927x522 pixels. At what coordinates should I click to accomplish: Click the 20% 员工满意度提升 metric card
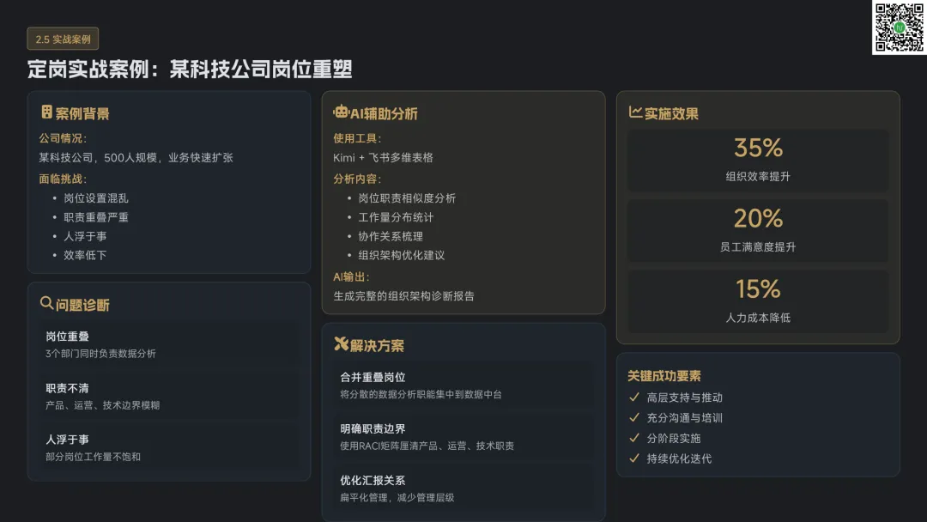[x=758, y=230]
